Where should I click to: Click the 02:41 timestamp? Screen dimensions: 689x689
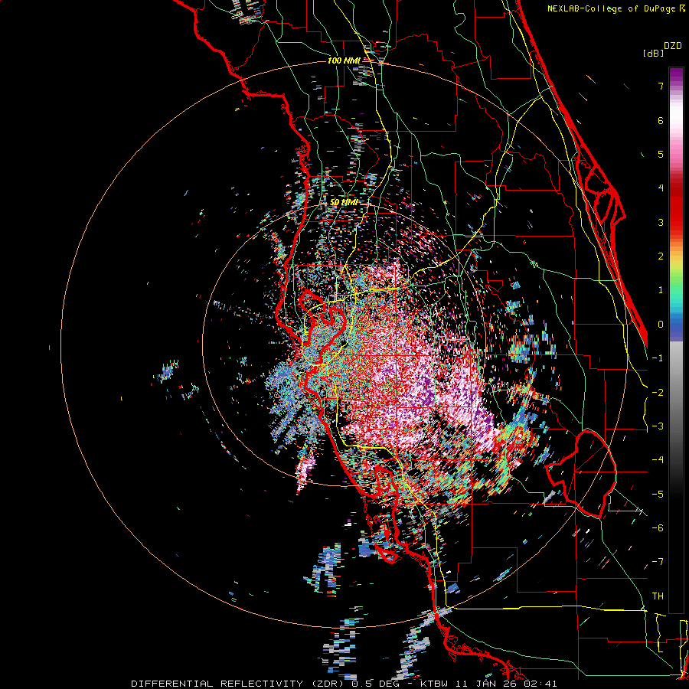point(540,684)
